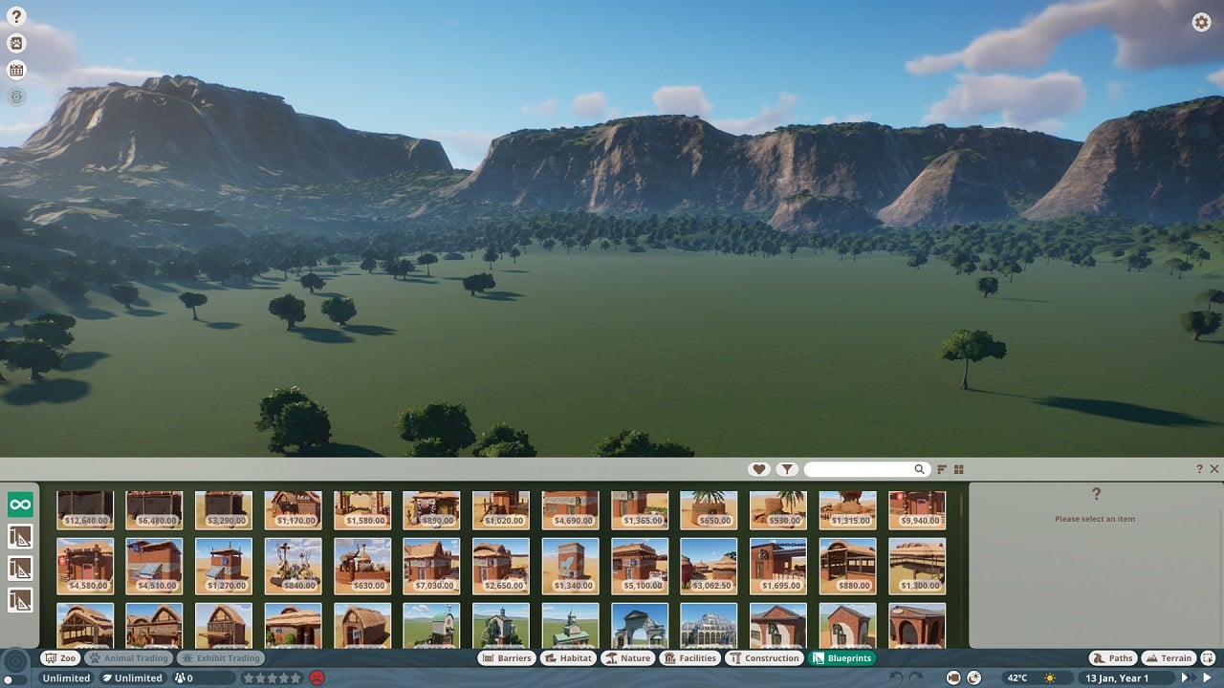Select the fourth blueprint category icon
The image size is (1224, 688).
(20, 600)
